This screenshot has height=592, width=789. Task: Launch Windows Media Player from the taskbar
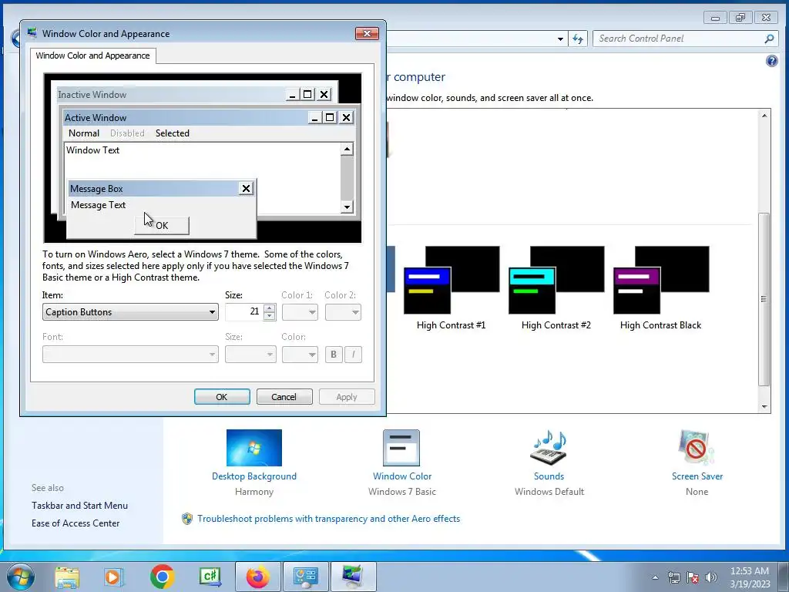(x=113, y=577)
